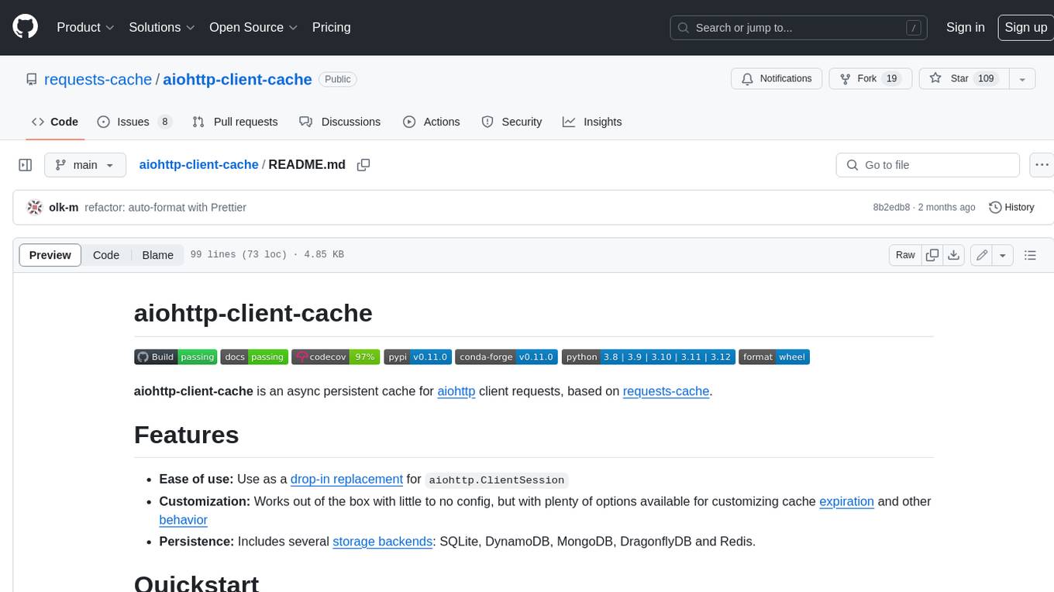Open aiohttp-client-cache breadcrumb folder link
The image size is (1054, 592).
tap(198, 165)
